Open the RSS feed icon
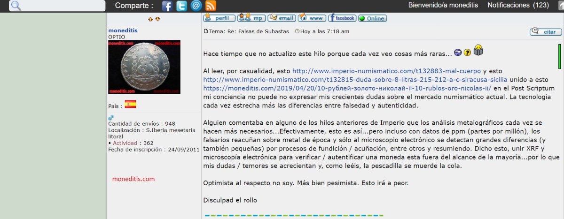The height and width of the screenshot is (219, 564). tap(211, 6)
